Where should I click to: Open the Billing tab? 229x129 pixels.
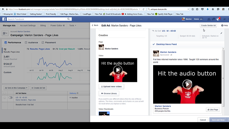tap(43, 26)
